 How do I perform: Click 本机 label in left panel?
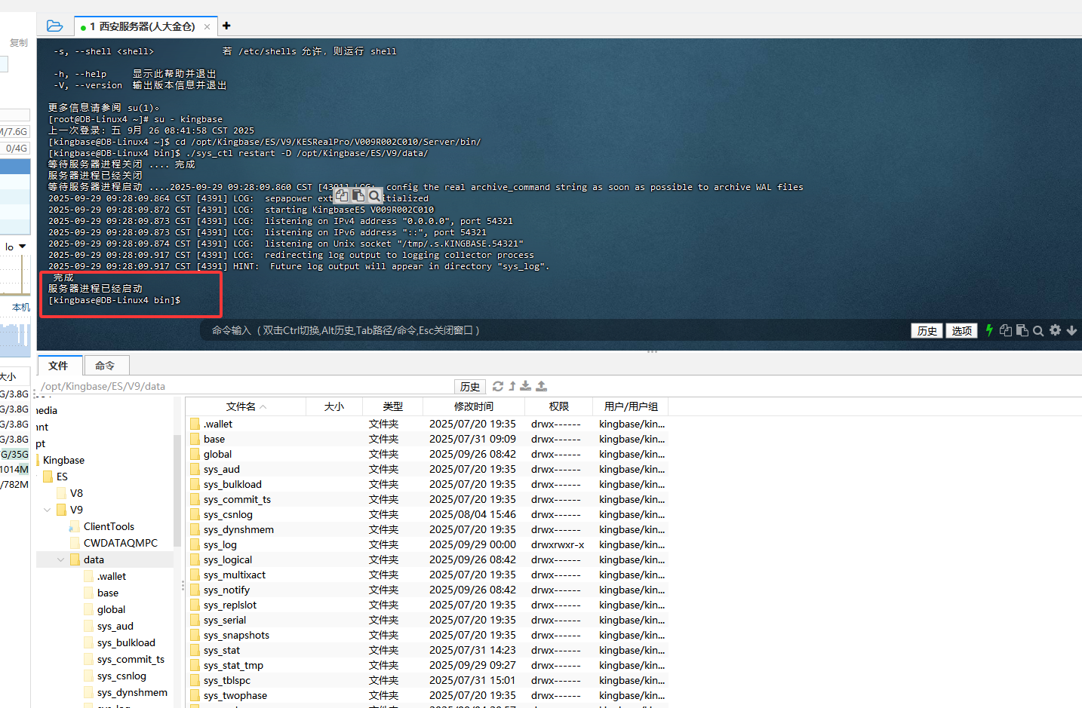[x=21, y=308]
